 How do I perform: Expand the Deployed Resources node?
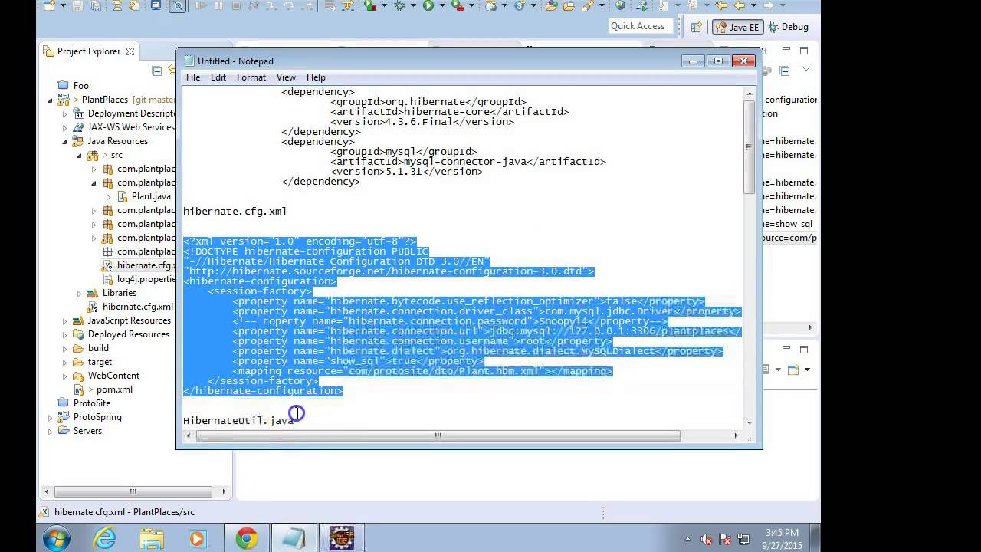point(65,334)
